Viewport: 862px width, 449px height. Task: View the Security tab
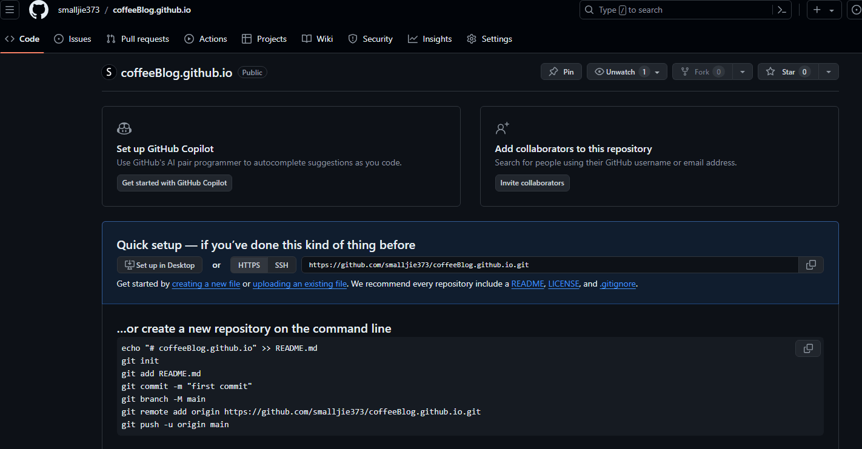[370, 39]
